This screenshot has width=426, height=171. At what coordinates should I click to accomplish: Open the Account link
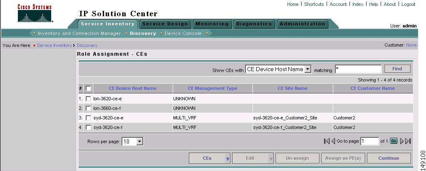(x=338, y=4)
